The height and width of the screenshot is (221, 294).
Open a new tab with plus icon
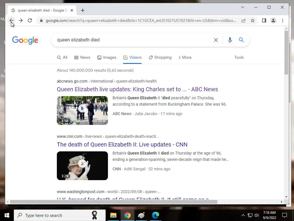[x=83, y=10]
